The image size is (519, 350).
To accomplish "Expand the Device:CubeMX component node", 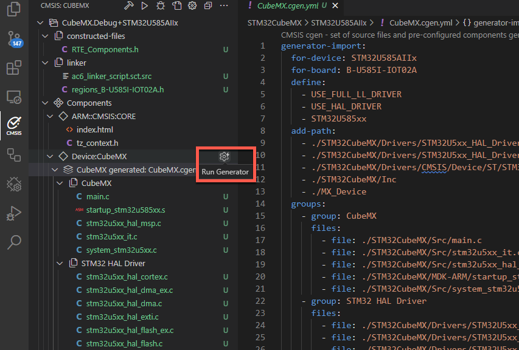I will (x=51, y=157).
